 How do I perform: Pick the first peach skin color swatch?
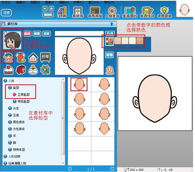pos(118,41)
